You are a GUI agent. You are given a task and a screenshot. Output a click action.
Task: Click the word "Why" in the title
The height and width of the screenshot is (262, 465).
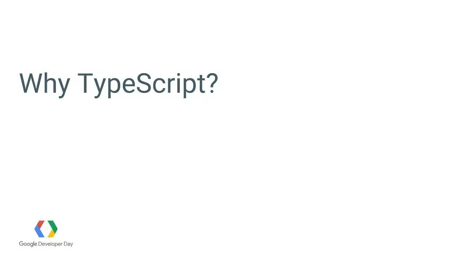click(x=44, y=84)
